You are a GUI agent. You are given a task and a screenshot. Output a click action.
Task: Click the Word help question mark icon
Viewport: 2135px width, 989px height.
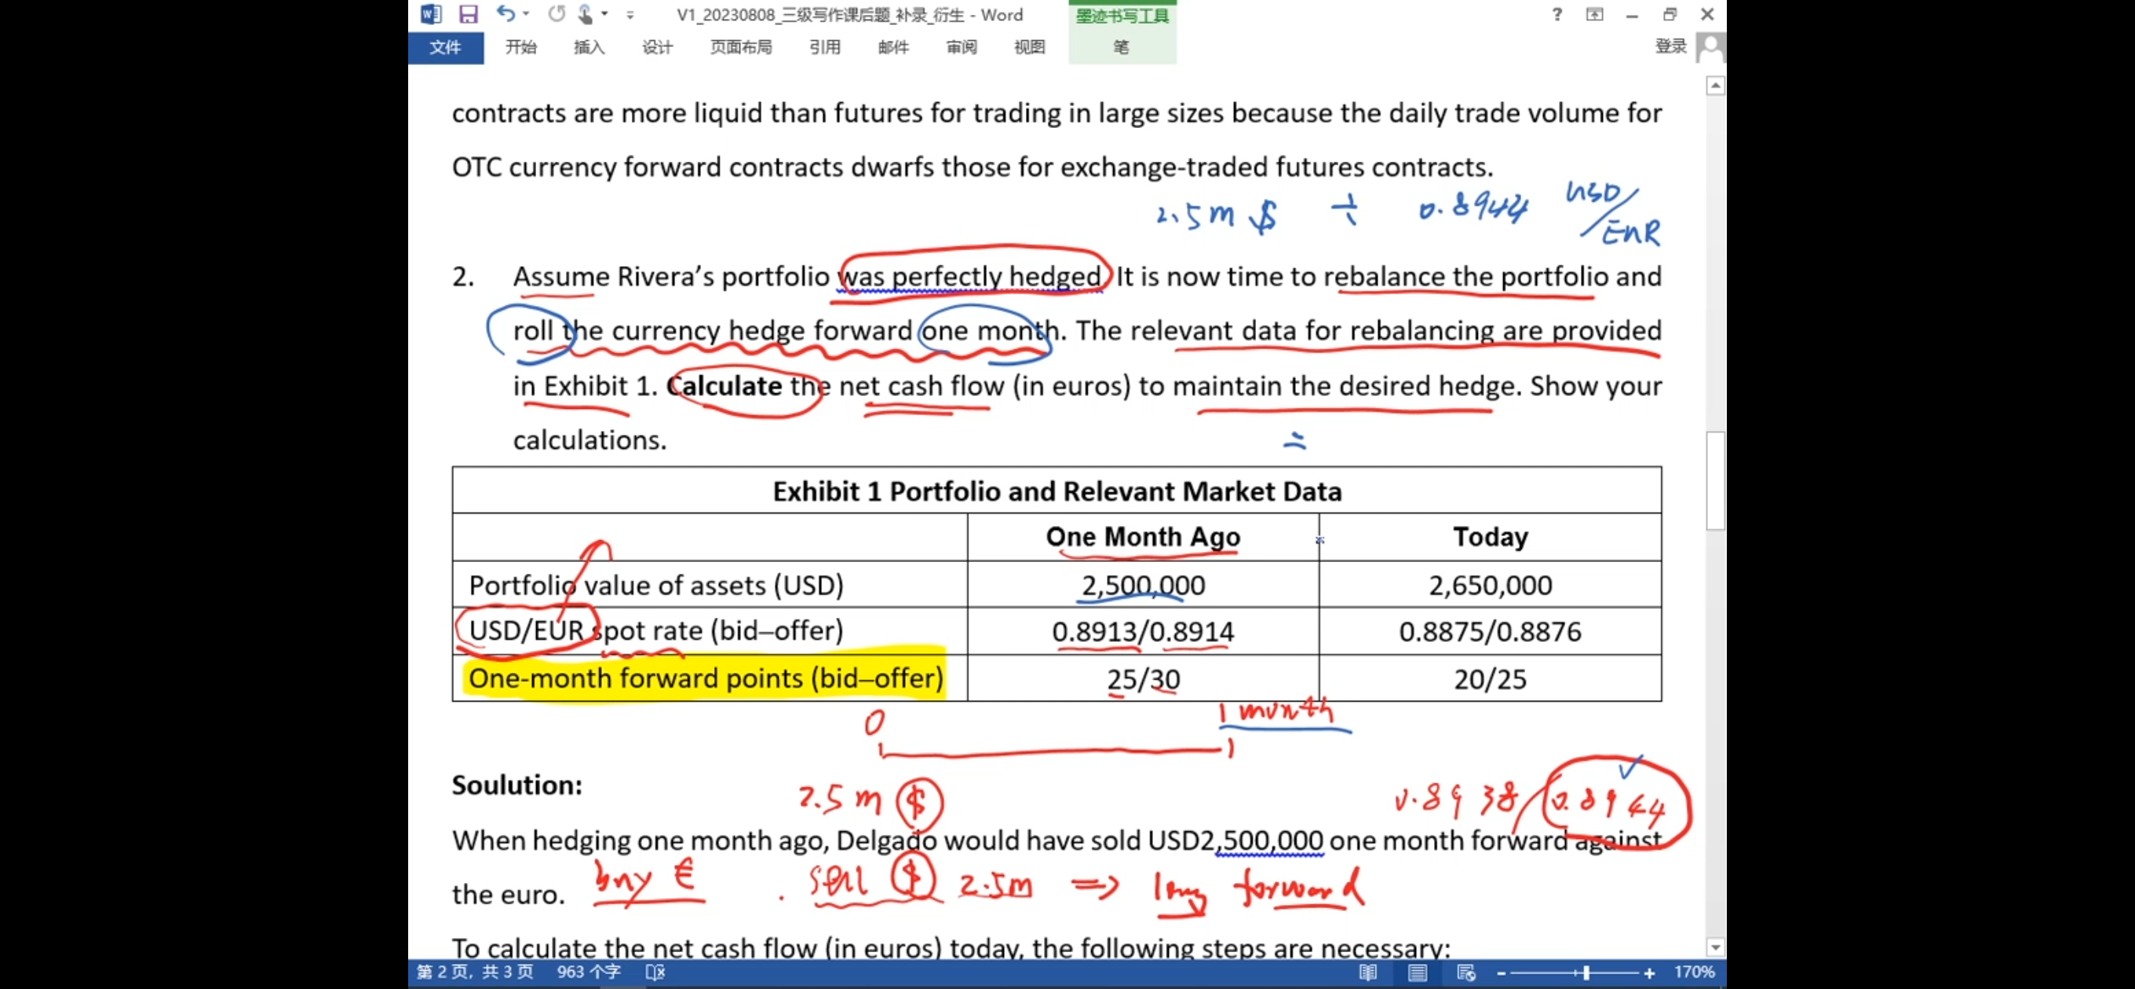1557,14
